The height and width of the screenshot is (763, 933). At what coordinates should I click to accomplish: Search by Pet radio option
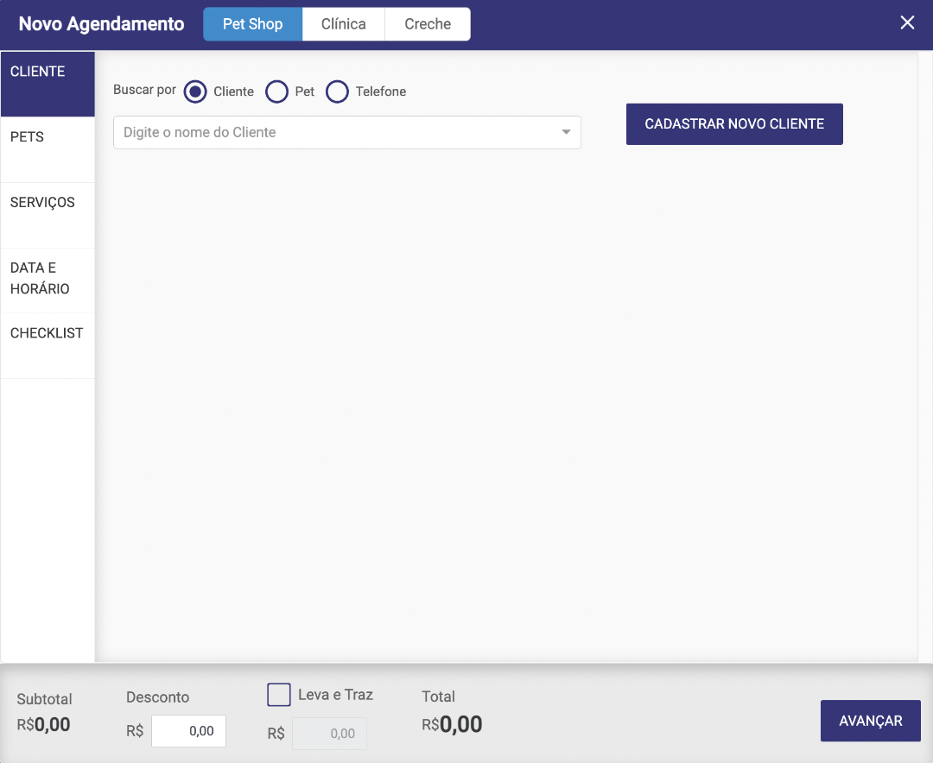pyautogui.click(x=276, y=91)
